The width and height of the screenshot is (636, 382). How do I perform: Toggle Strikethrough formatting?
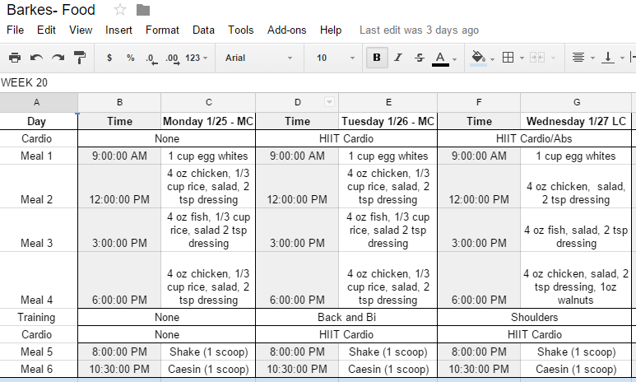[420, 58]
